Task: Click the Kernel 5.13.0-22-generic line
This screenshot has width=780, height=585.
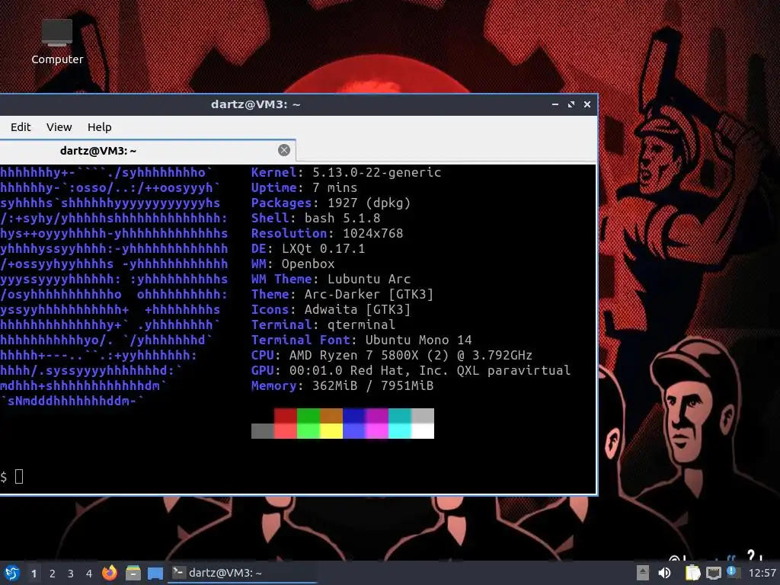Action: point(347,173)
